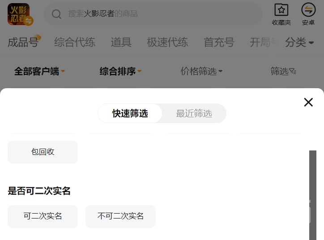Close the filter panel with X

[308, 102]
